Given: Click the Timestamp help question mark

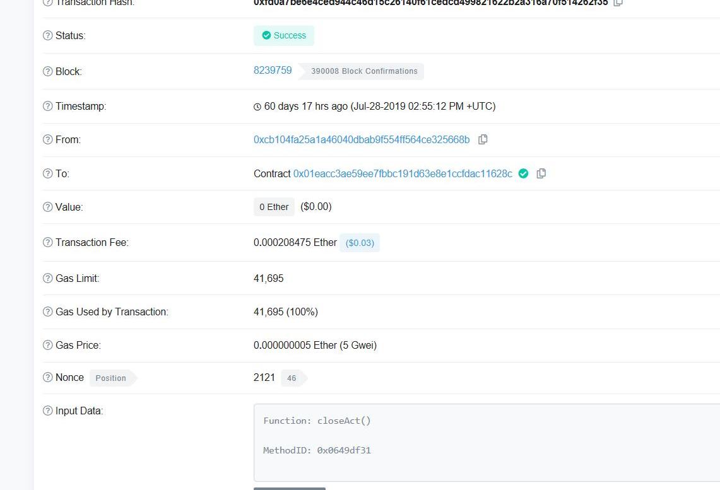Looking at the screenshot, I should click(47, 106).
